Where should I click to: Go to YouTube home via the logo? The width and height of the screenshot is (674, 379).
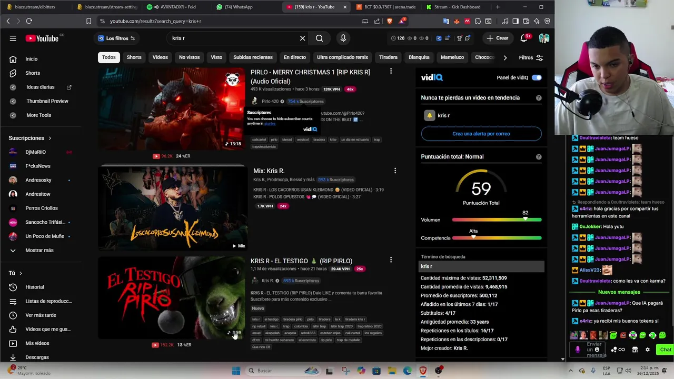(42, 38)
